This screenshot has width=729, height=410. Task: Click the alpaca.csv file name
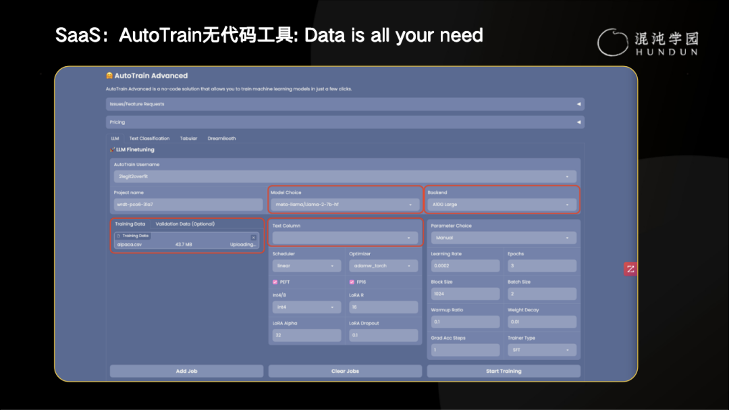(129, 245)
